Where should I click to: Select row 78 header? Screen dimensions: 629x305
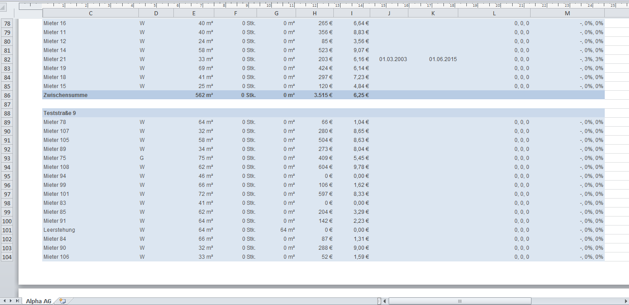(x=7, y=23)
